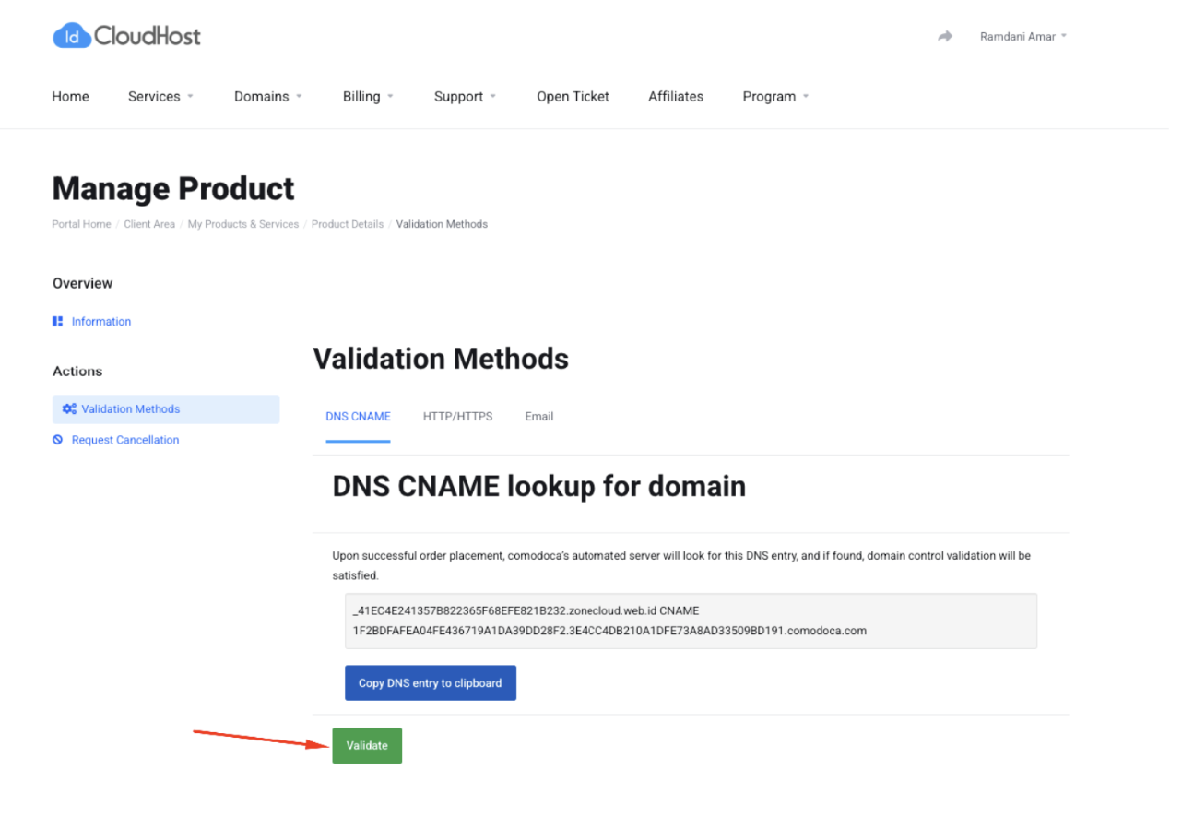This screenshot has width=1182, height=817.
Task: Open the Open Ticket page
Action: (x=573, y=97)
